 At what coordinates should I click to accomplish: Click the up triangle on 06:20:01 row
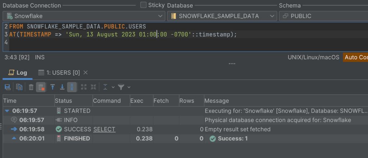tap(14, 139)
